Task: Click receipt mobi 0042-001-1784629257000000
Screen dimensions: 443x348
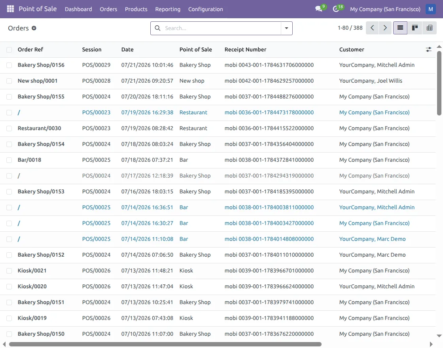Action: point(269,81)
